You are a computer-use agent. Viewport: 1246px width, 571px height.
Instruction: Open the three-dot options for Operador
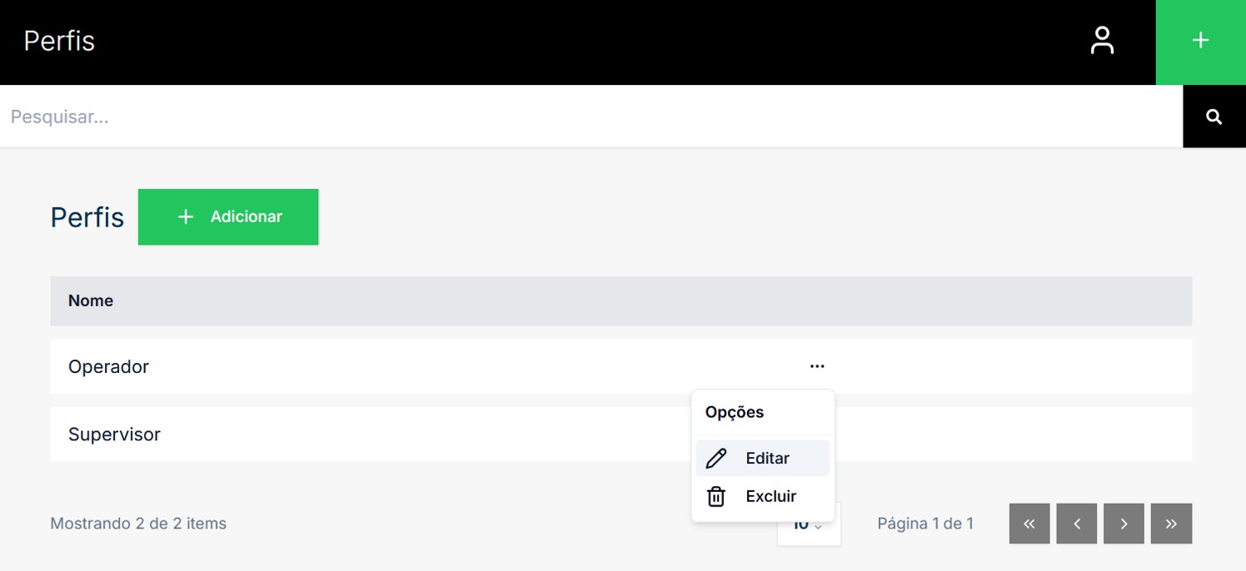tap(816, 366)
